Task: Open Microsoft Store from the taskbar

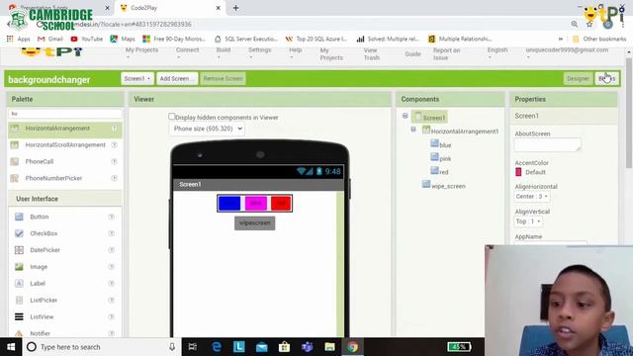Action: click(x=284, y=347)
